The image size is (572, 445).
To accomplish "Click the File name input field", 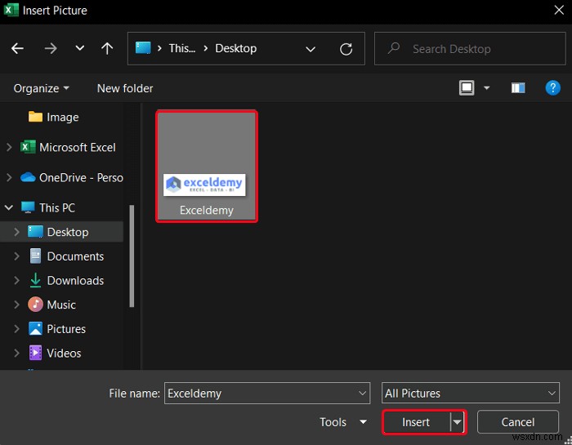I will tap(267, 394).
